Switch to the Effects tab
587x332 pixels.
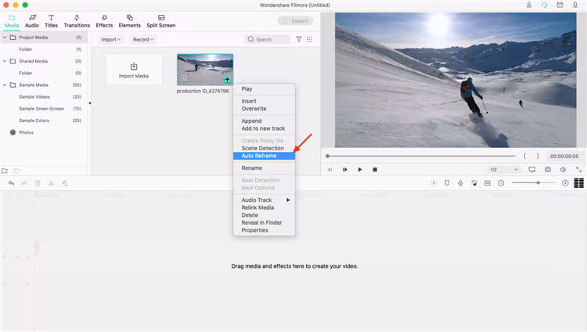104,21
